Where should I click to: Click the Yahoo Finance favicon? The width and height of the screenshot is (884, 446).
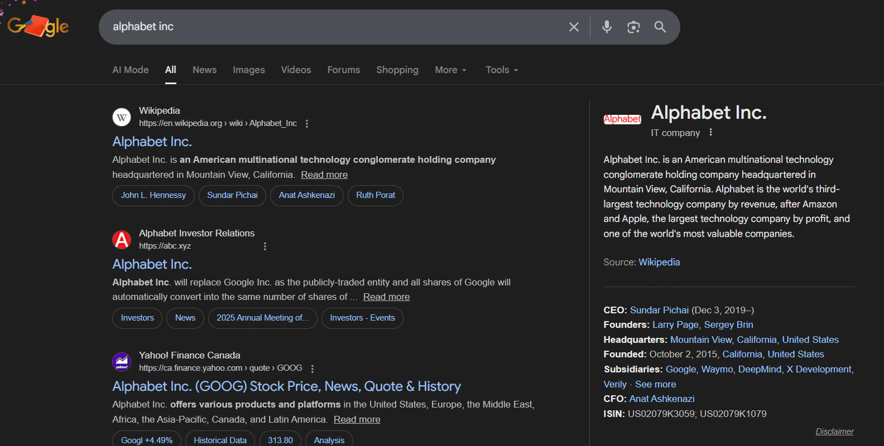pos(122,362)
